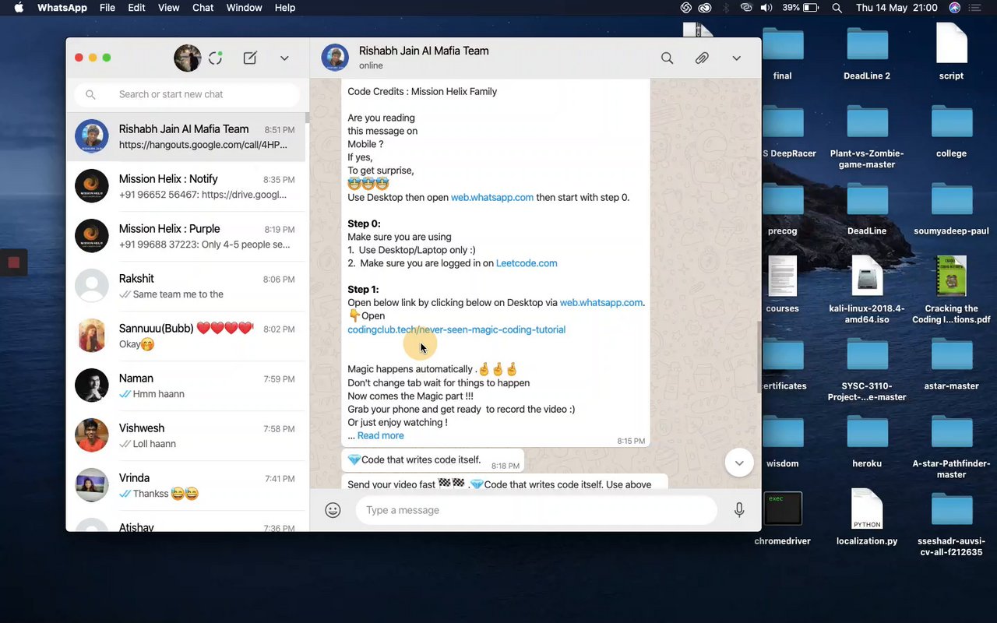Select the astar-master folder
This screenshot has height=623, width=997.
click(951, 364)
